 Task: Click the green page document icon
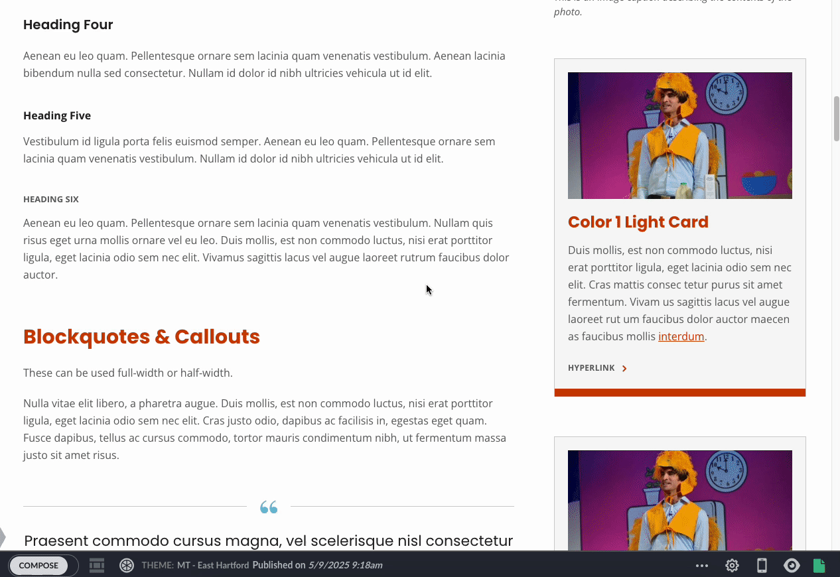tap(819, 566)
